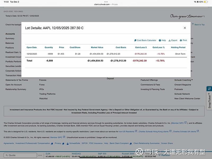Sort by Cost Basis column header
Image resolution: width=212 pixels, height=159 pixels.
tap(121, 47)
